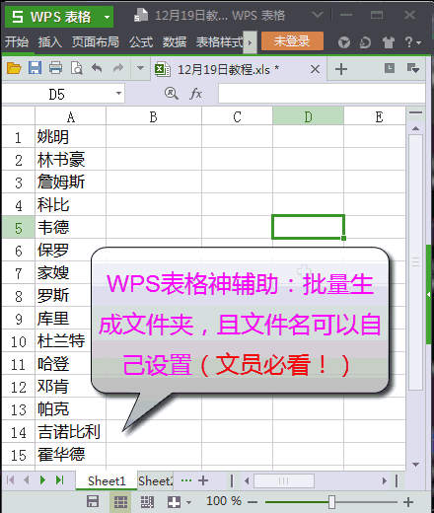Image resolution: width=434 pixels, height=513 pixels.
Task: Open the 表格样式 ribbon tab
Action: 219,42
